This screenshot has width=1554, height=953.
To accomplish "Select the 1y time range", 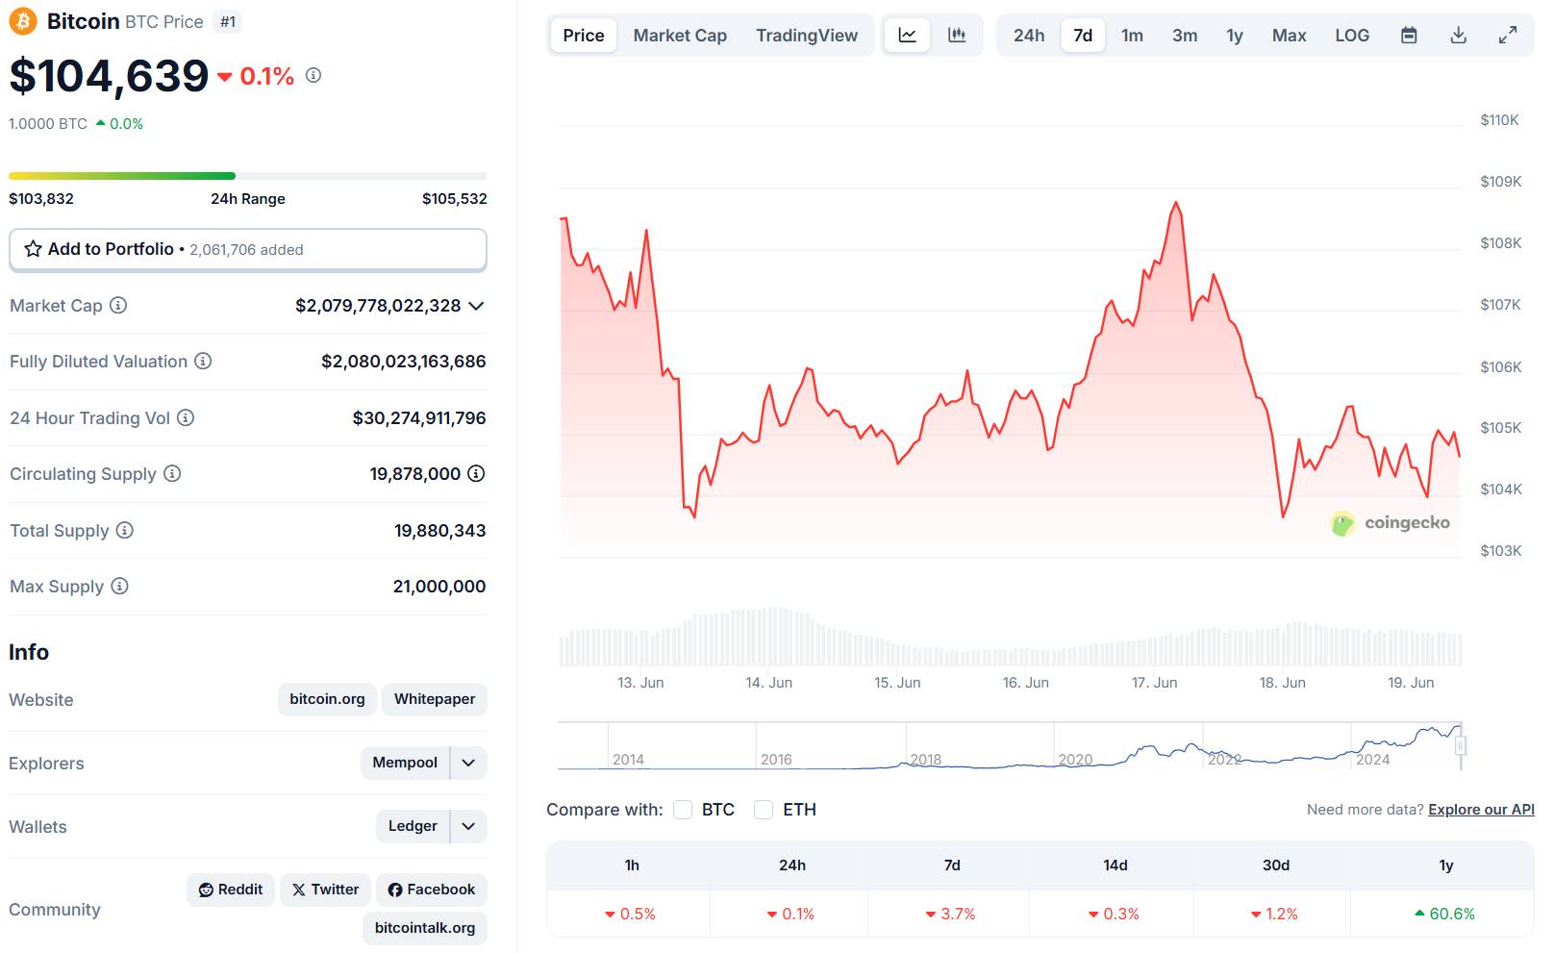I will click(1234, 35).
